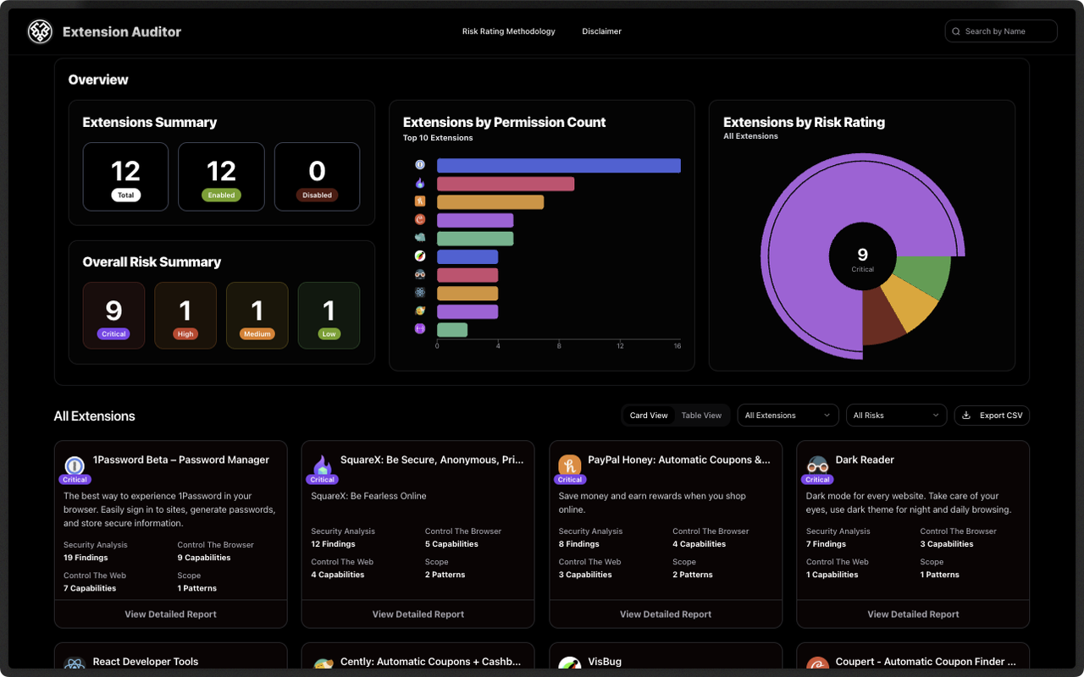Click the download icon on Export CSV
The height and width of the screenshot is (677, 1084).
coord(966,416)
